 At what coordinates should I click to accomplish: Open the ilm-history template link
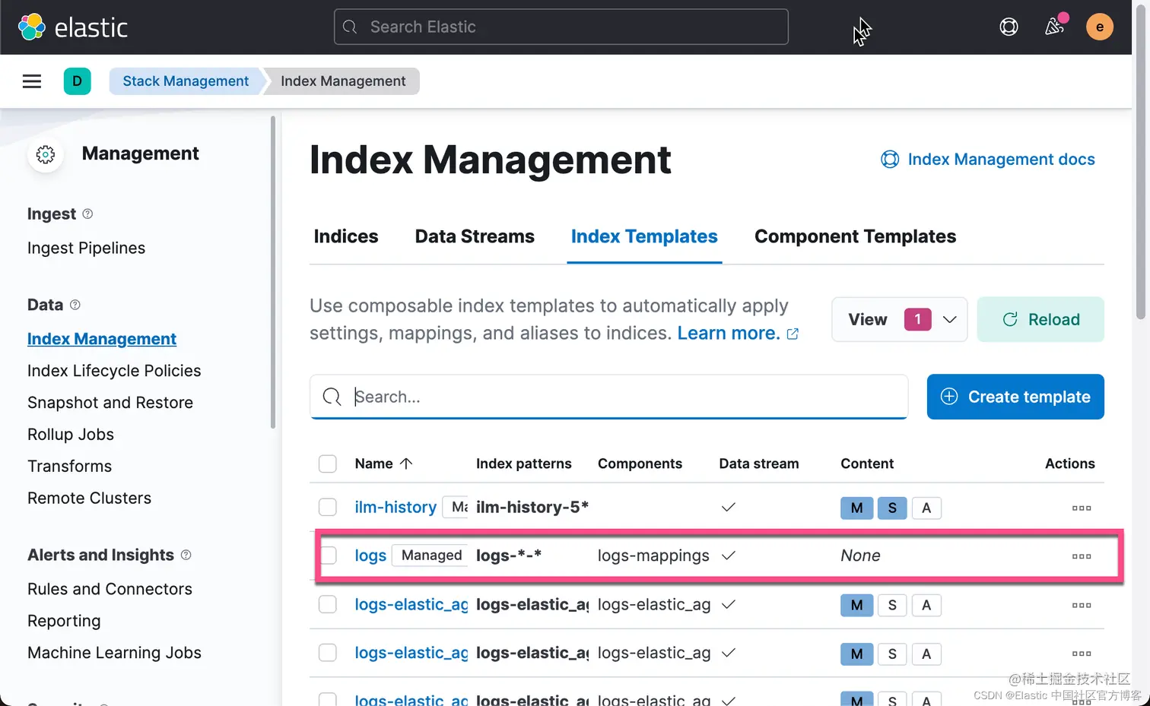pos(396,508)
